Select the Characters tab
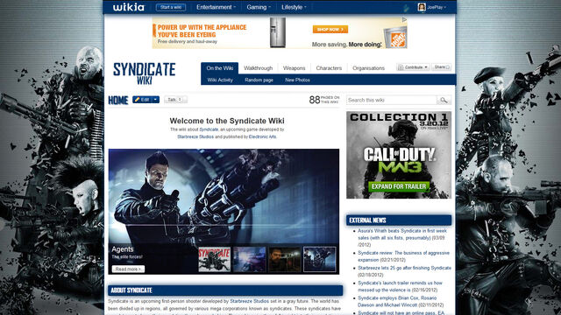This screenshot has height=315, width=561. click(329, 68)
